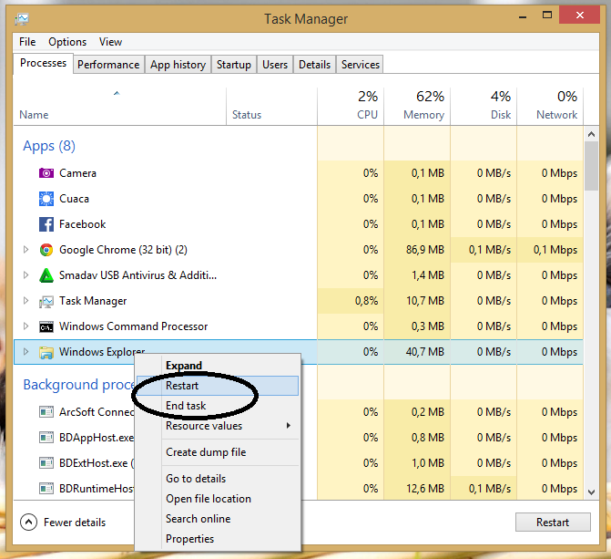Choose Search online
The width and height of the screenshot is (611, 559).
(218, 519)
